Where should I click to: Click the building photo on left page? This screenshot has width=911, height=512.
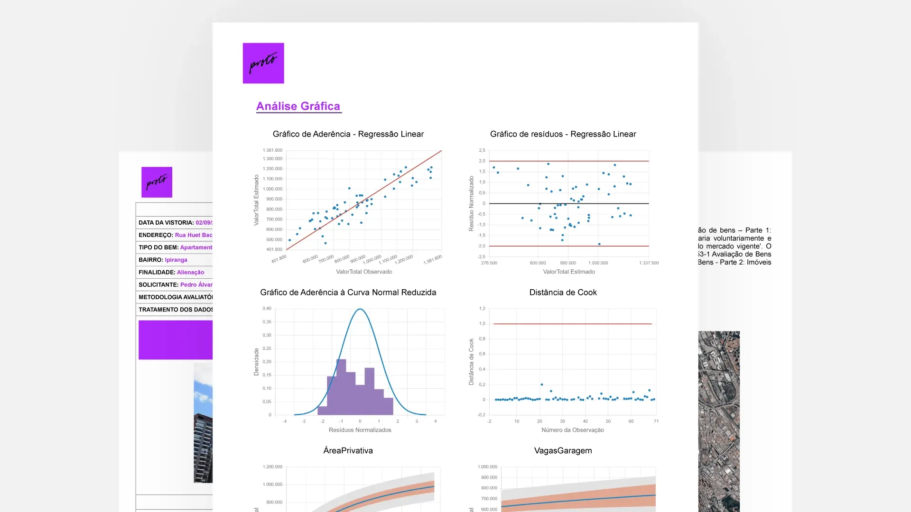[x=203, y=423]
